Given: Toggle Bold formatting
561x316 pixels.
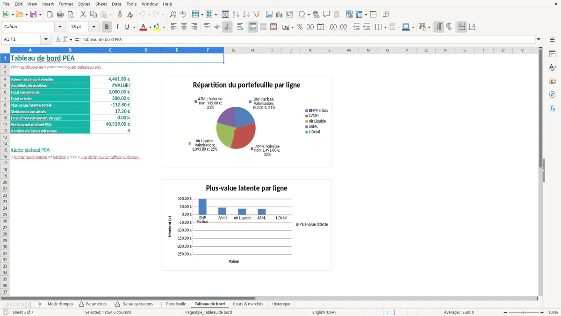Looking at the screenshot, I should (x=107, y=27).
